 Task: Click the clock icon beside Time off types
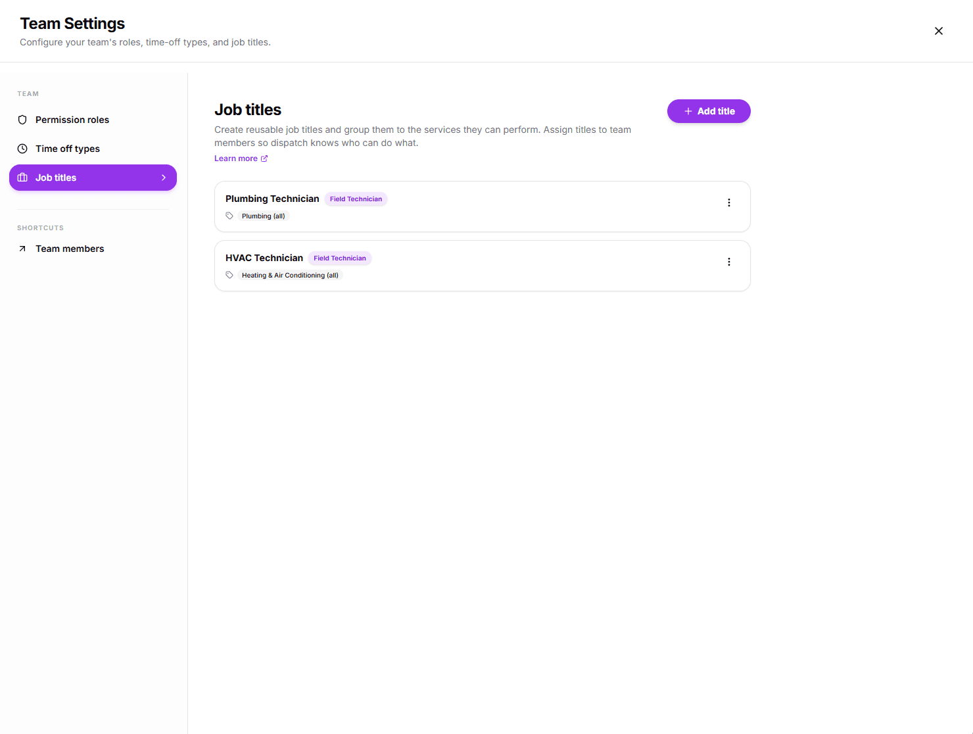point(22,149)
